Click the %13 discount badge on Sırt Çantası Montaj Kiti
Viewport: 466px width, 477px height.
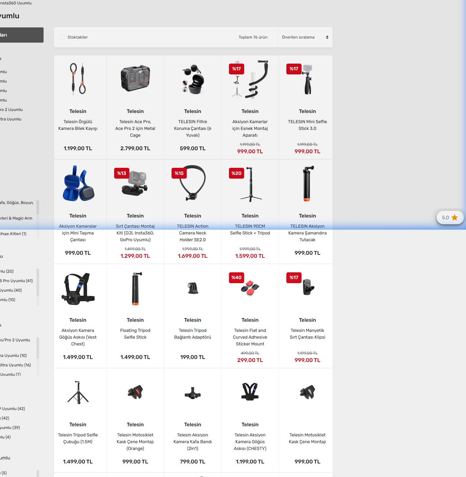[122, 173]
